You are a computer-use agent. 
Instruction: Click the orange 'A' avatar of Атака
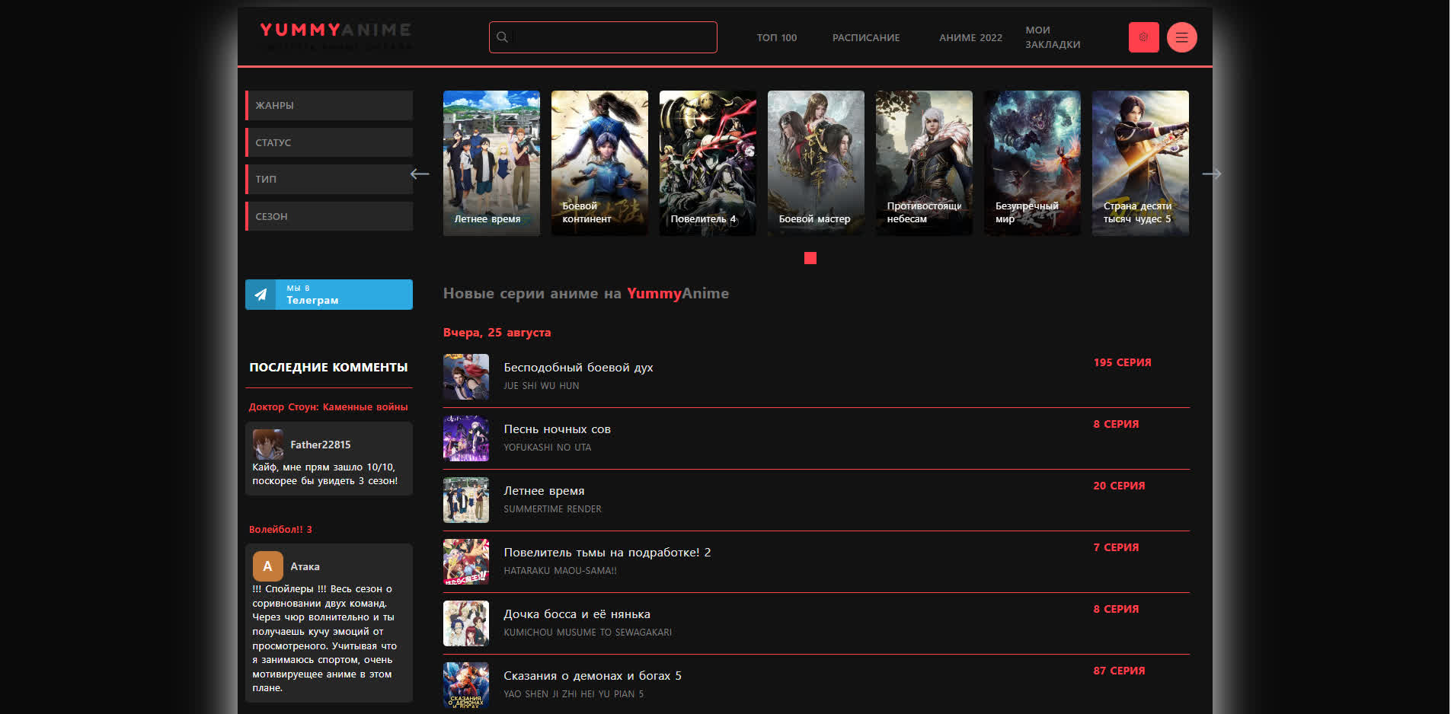pyautogui.click(x=267, y=566)
